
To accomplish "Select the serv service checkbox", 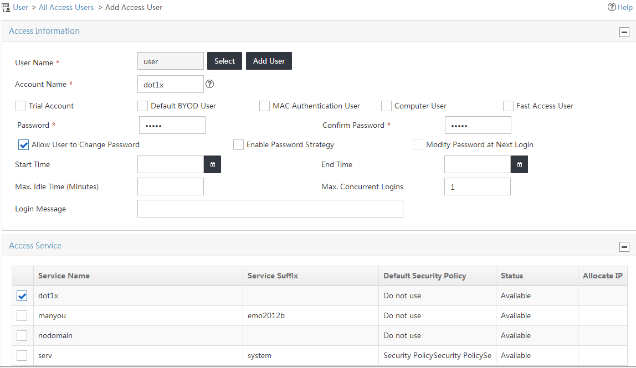I will point(22,355).
